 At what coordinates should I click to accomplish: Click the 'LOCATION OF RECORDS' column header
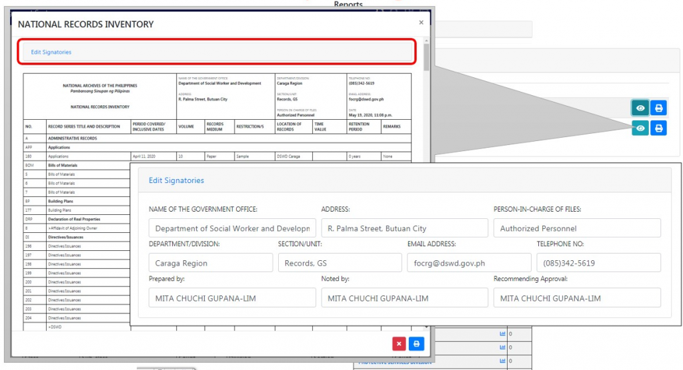289,126
